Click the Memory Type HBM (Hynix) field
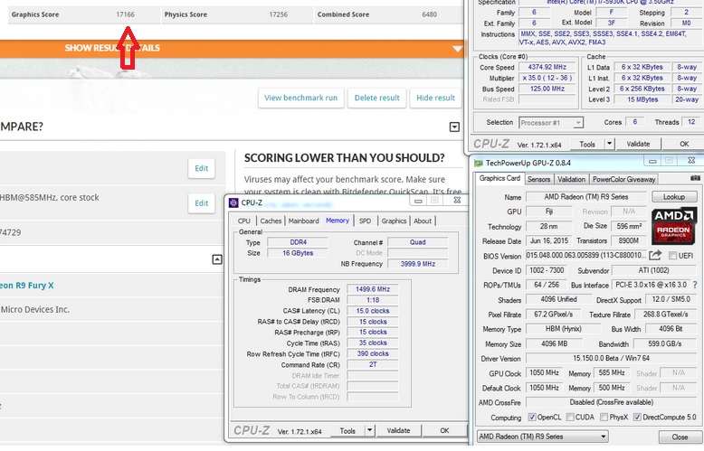 pyautogui.click(x=563, y=329)
